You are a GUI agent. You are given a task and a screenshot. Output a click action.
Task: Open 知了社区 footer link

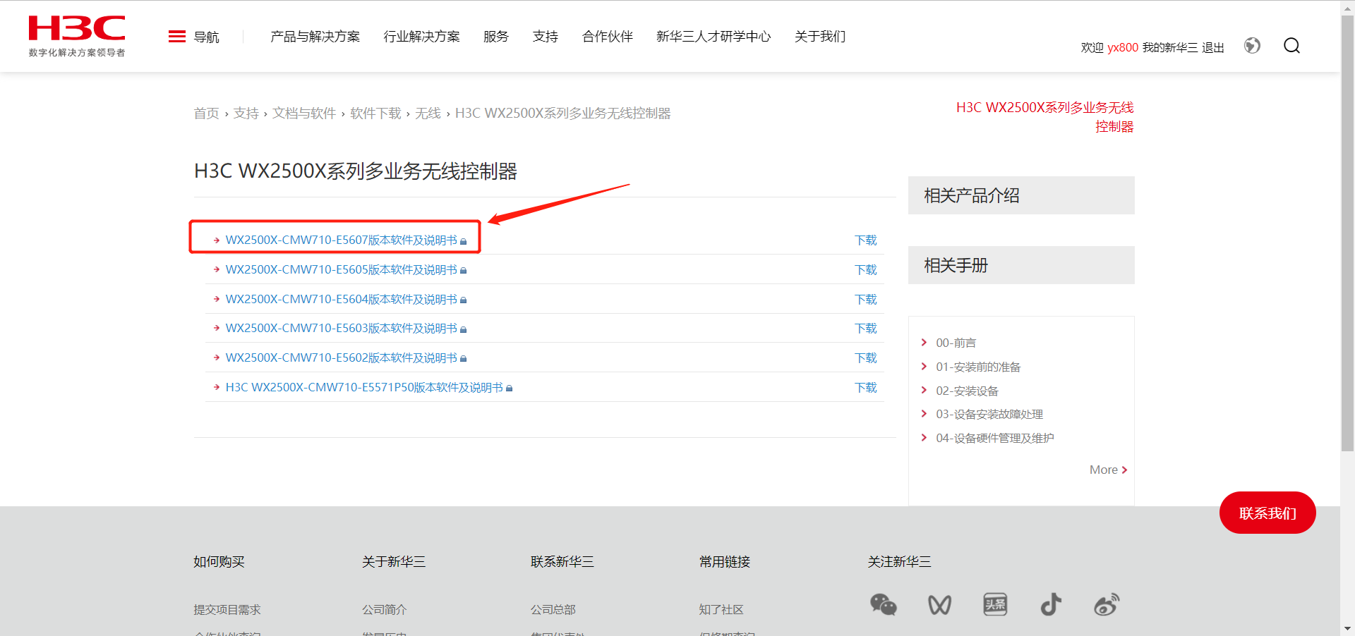[721, 609]
